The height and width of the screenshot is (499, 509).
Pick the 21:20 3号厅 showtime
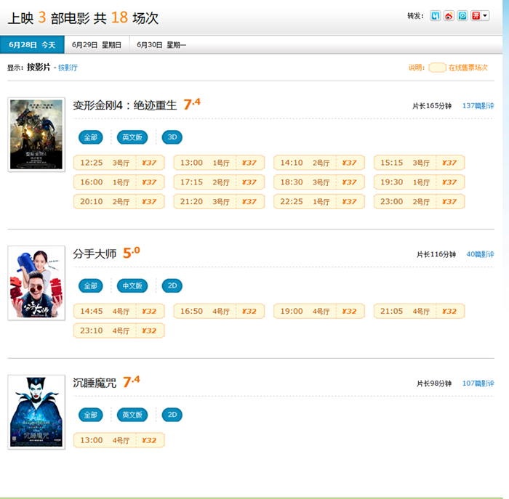click(219, 201)
